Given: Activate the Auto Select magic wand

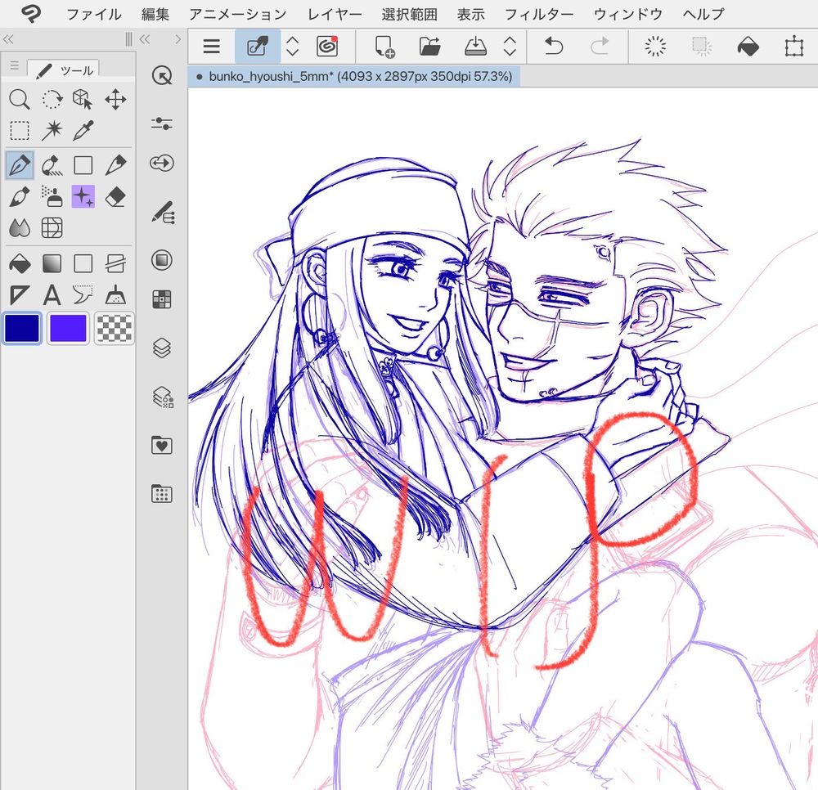Looking at the screenshot, I should pos(52,130).
